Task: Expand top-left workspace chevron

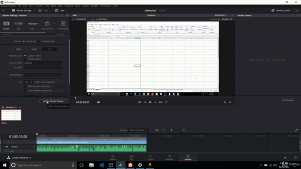Action: pyautogui.click(x=4, y=10)
